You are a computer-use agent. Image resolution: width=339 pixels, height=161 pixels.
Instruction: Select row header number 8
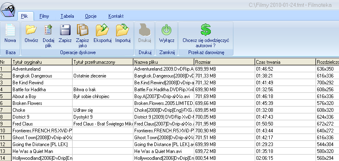(x=5, y=117)
